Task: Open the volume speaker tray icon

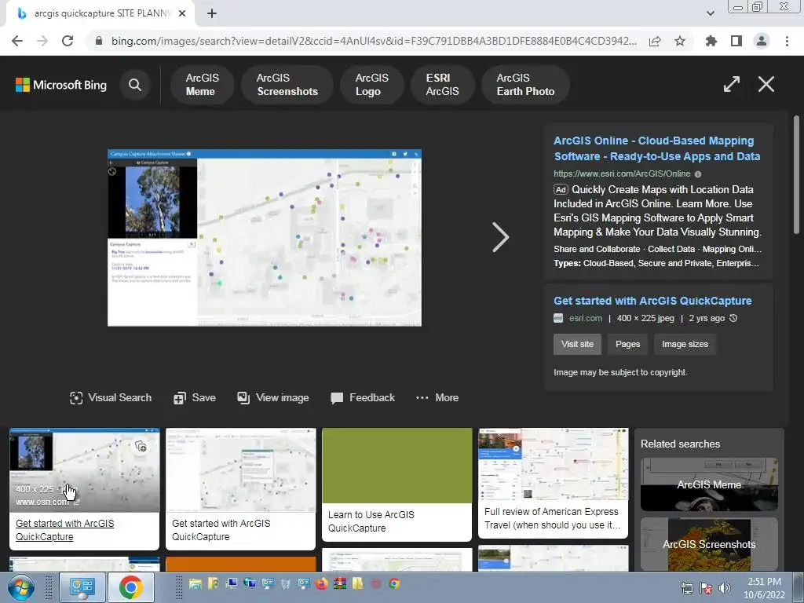Action: (x=725, y=587)
